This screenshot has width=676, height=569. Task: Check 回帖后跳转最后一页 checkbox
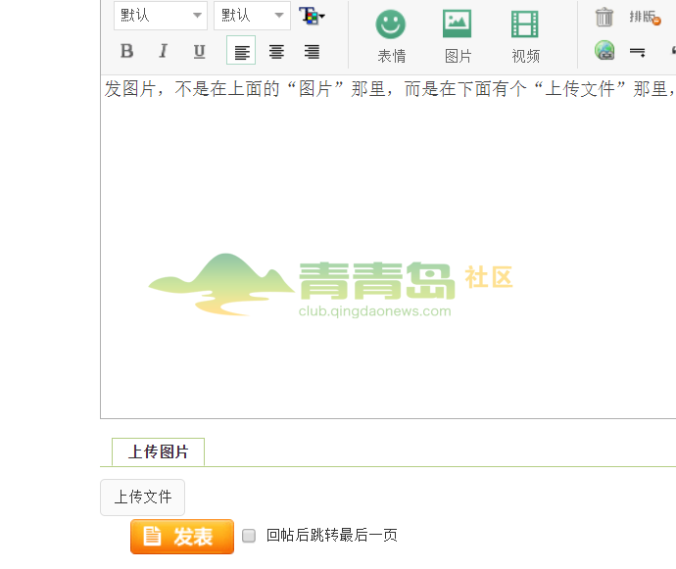[x=249, y=536]
